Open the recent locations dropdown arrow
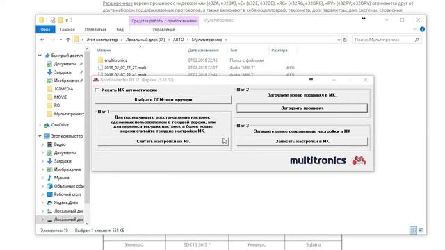The width and height of the screenshot is (445, 250). pos(60,40)
